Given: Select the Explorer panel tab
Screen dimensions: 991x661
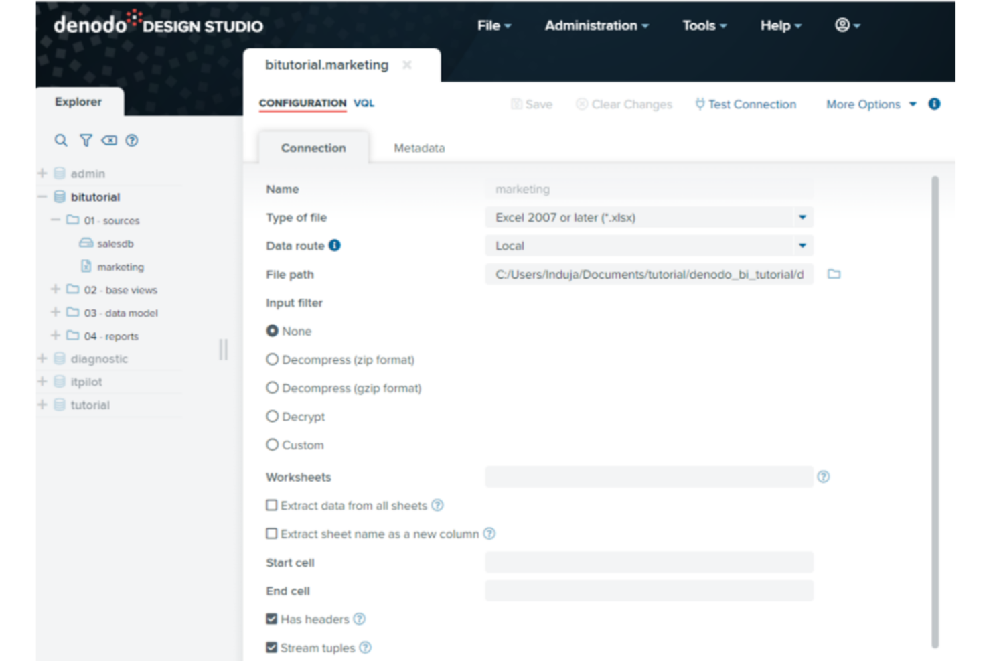Looking at the screenshot, I should (78, 102).
